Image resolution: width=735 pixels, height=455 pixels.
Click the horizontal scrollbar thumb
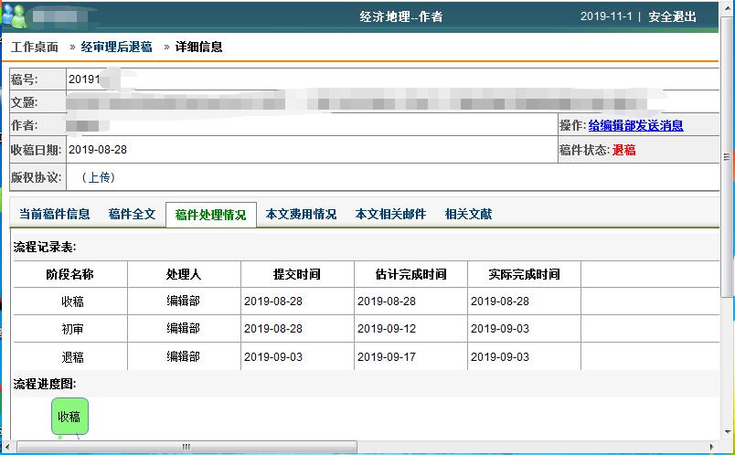[186, 447]
